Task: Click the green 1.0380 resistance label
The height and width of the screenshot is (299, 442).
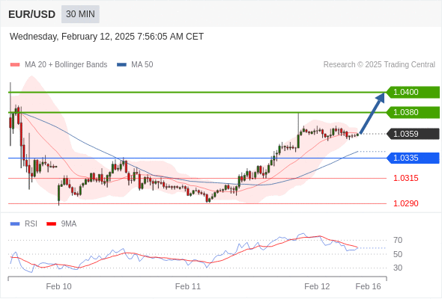Action: pos(413,113)
